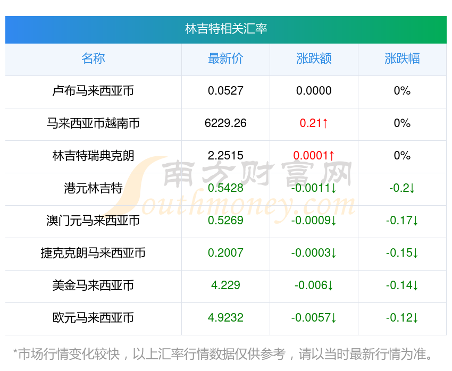The image size is (452, 371).
Task: Click the red change value 0.0001↑
Action: [x=314, y=156]
